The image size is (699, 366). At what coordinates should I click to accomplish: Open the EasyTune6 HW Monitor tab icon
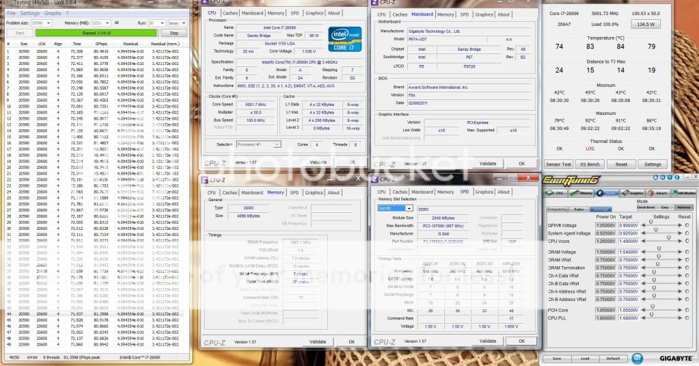[683, 194]
